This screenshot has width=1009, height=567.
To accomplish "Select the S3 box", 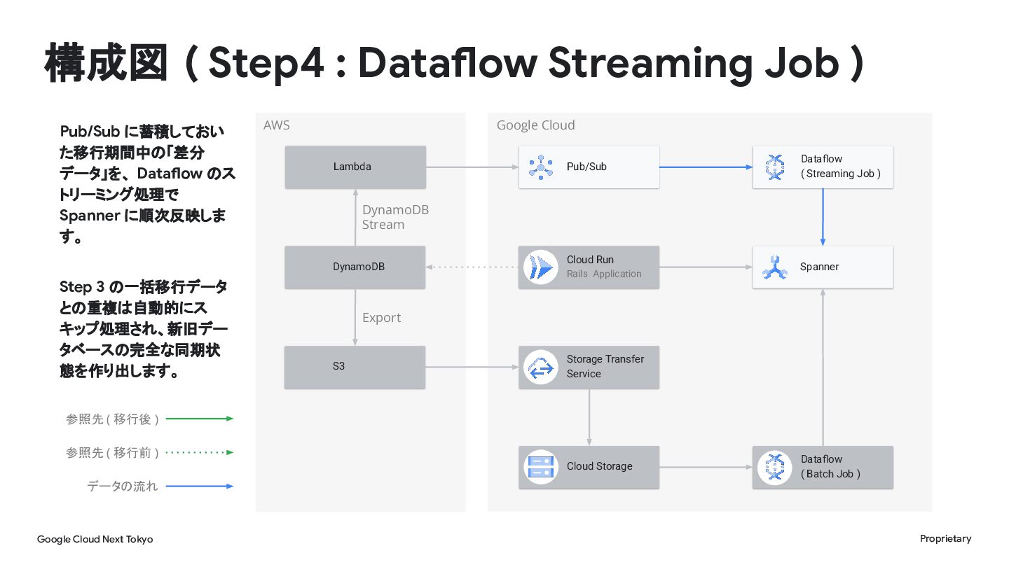I will tap(355, 367).
